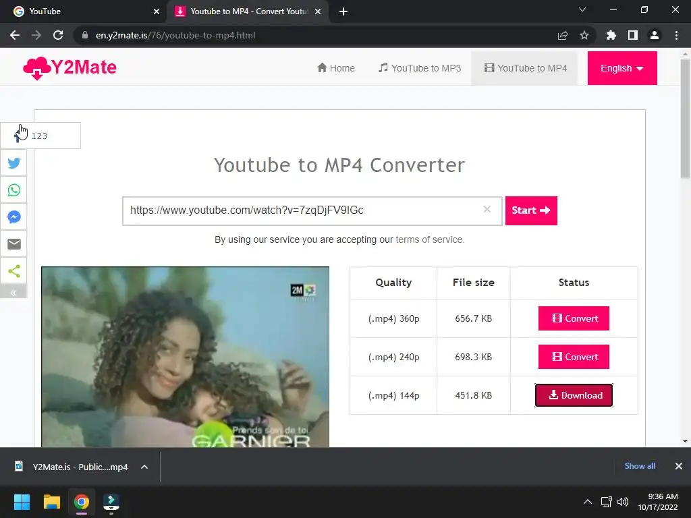
Task: Click the Y2Mate logo
Action: click(70, 68)
